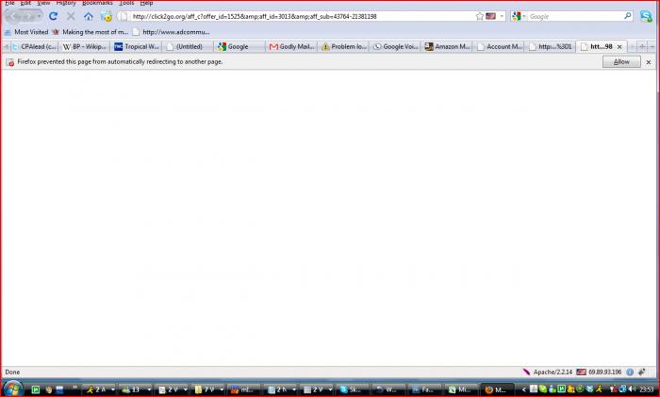This screenshot has width=660, height=397.
Task: Click the smiley icon beside Home
Action: click(x=107, y=16)
